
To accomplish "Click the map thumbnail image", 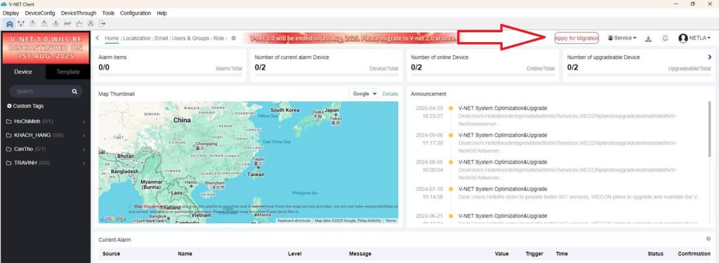I will pos(248,162).
